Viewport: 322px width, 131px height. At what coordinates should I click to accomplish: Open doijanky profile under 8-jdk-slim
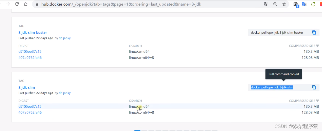[x=65, y=93]
